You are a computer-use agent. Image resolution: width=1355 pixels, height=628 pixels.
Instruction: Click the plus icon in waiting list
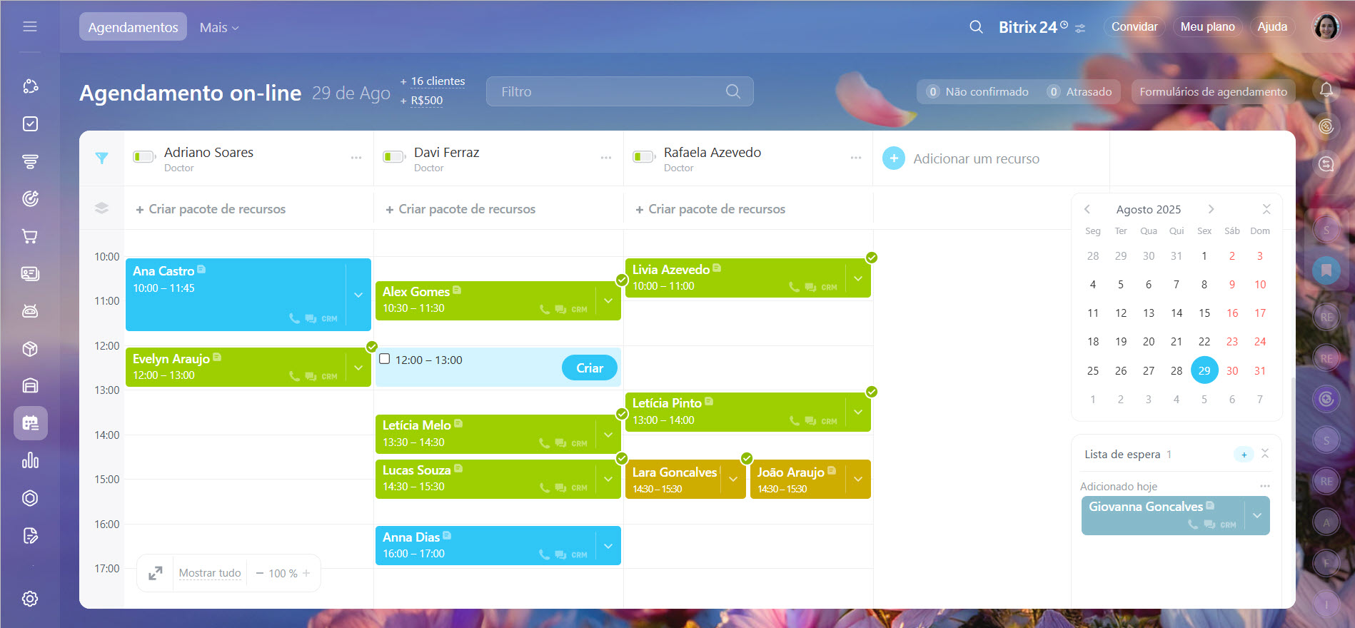click(x=1244, y=455)
